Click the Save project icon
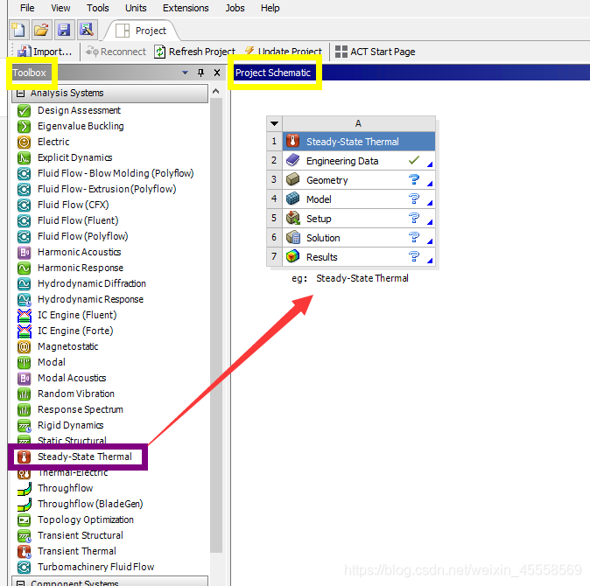This screenshot has width=590, height=586. pos(64,30)
